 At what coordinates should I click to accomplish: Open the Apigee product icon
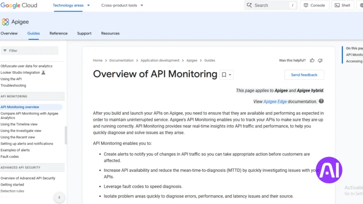(5, 22)
